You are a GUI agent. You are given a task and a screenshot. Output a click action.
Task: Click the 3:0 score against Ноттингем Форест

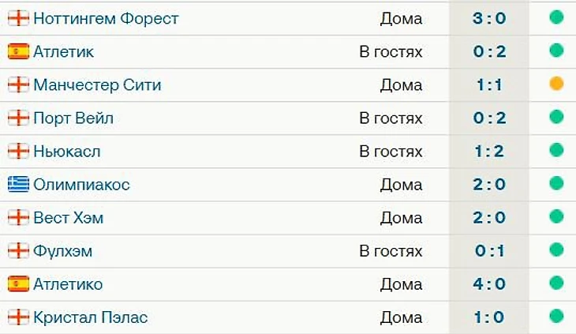pyautogui.click(x=489, y=18)
